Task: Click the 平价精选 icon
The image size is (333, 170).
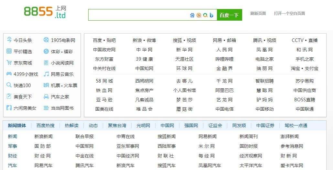Action: tap(9, 51)
